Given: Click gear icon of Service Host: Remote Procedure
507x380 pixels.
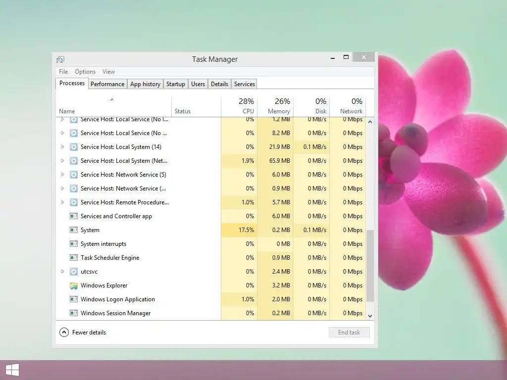Looking at the screenshot, I should click(x=74, y=202).
